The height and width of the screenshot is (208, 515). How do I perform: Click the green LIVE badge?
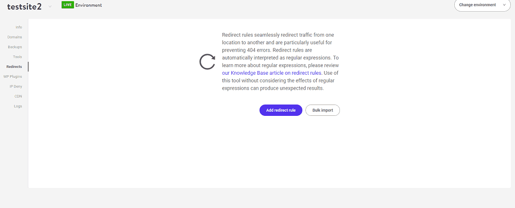point(67,5)
